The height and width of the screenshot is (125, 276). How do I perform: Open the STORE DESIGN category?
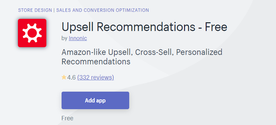pos(35,10)
